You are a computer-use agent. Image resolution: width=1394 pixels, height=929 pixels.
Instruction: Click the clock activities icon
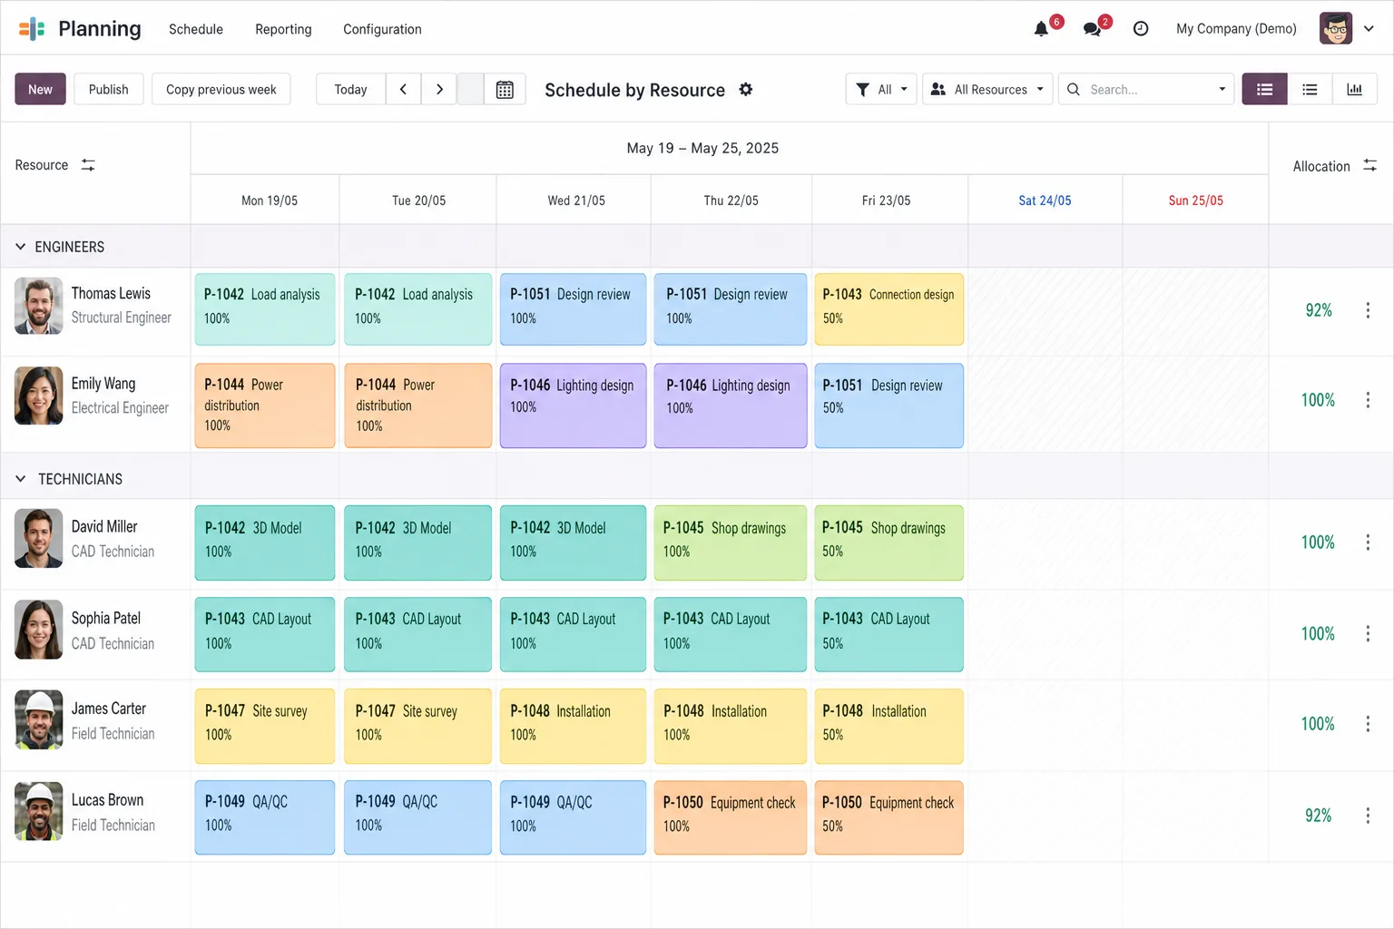(1141, 29)
